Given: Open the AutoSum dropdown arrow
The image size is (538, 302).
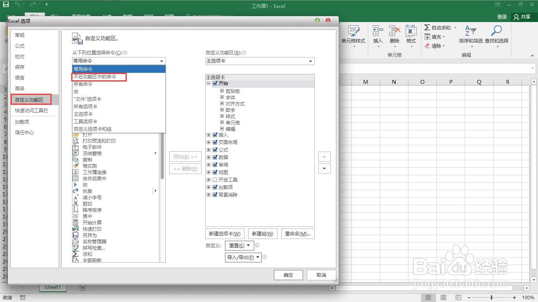Looking at the screenshot, I should pyautogui.click(x=455, y=28).
